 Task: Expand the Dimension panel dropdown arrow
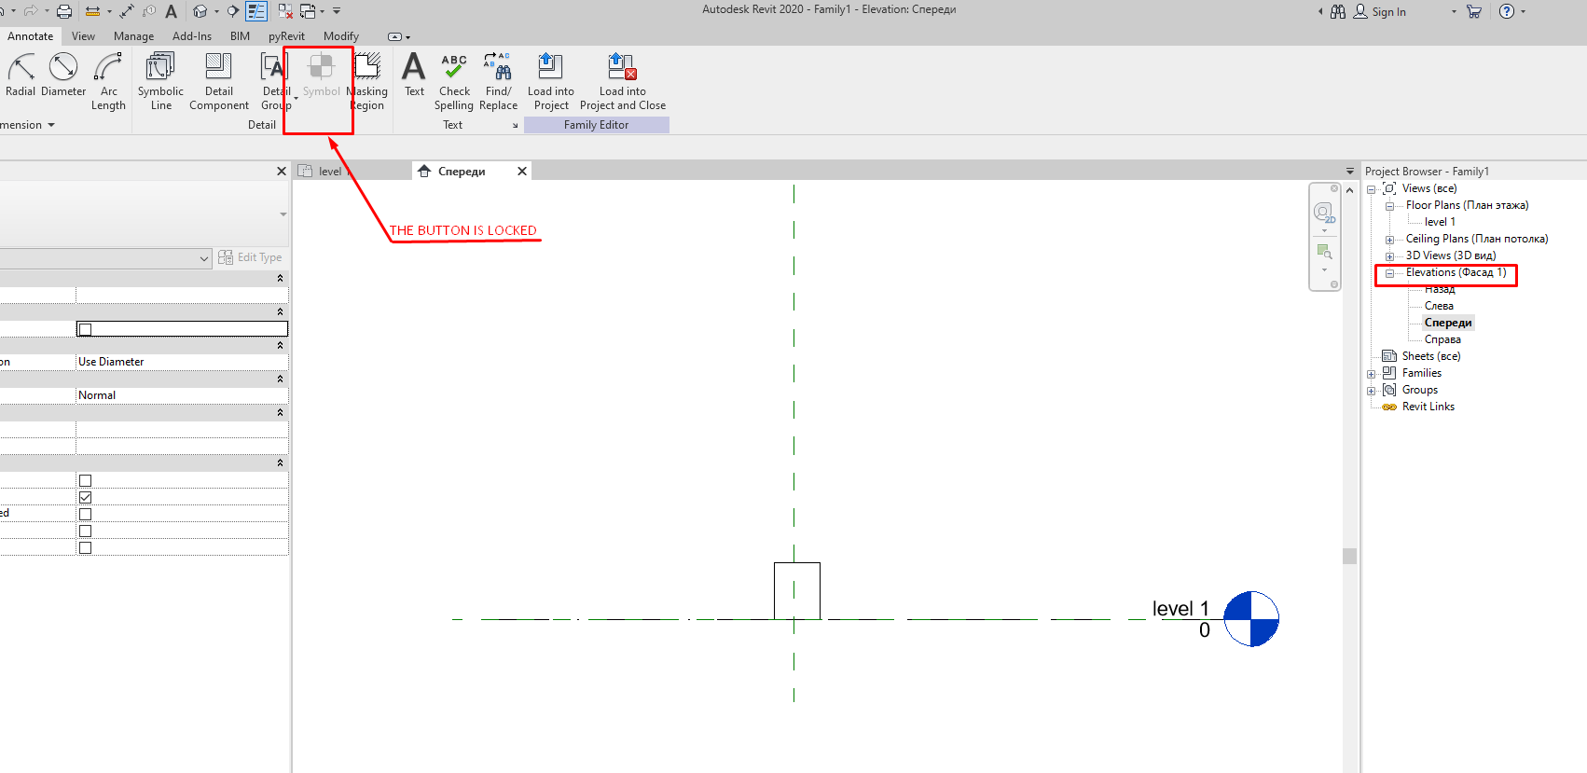[x=51, y=125]
